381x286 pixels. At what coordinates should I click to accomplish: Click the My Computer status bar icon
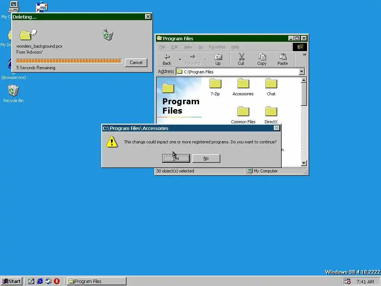pyautogui.click(x=250, y=171)
